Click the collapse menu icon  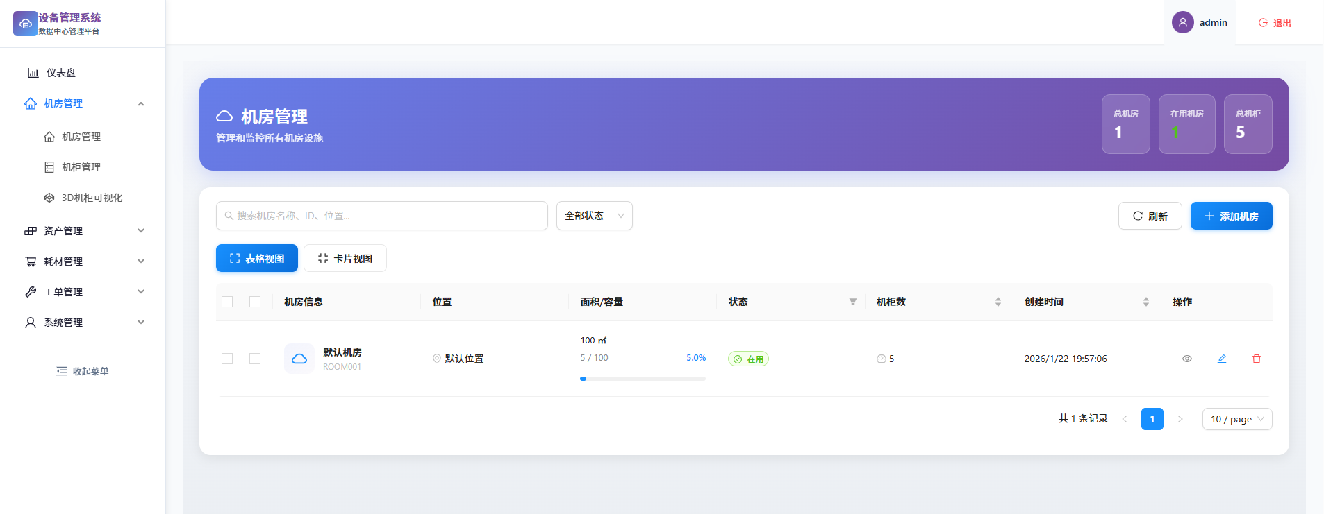click(62, 371)
